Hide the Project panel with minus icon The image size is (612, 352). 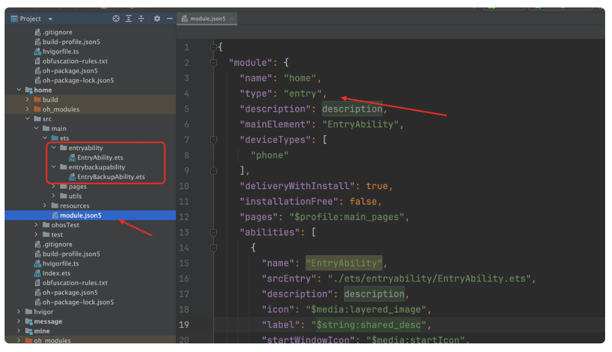click(169, 19)
